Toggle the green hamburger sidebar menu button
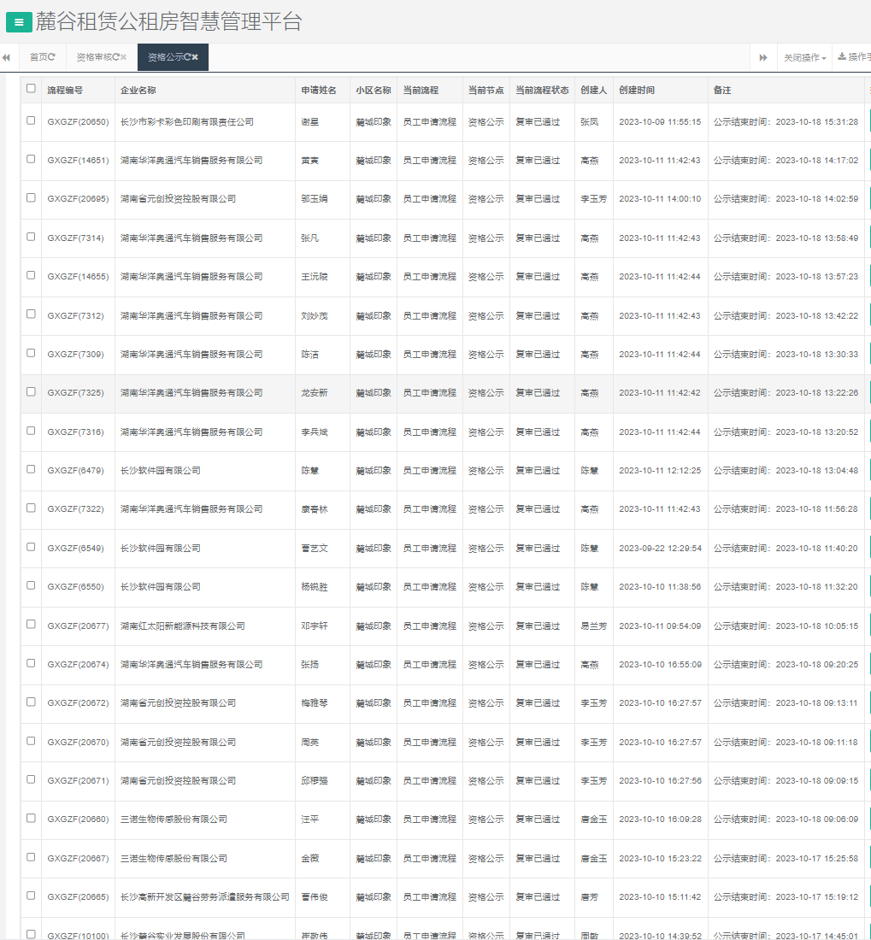Screen dimensions: 871x940 [19, 23]
